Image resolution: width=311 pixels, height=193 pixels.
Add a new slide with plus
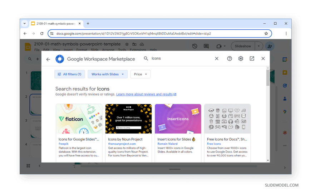(38, 59)
